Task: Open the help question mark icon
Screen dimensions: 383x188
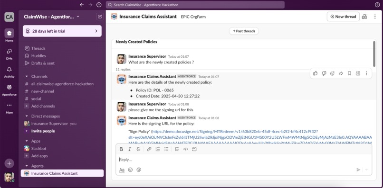Action: pyautogui.click(x=377, y=5)
